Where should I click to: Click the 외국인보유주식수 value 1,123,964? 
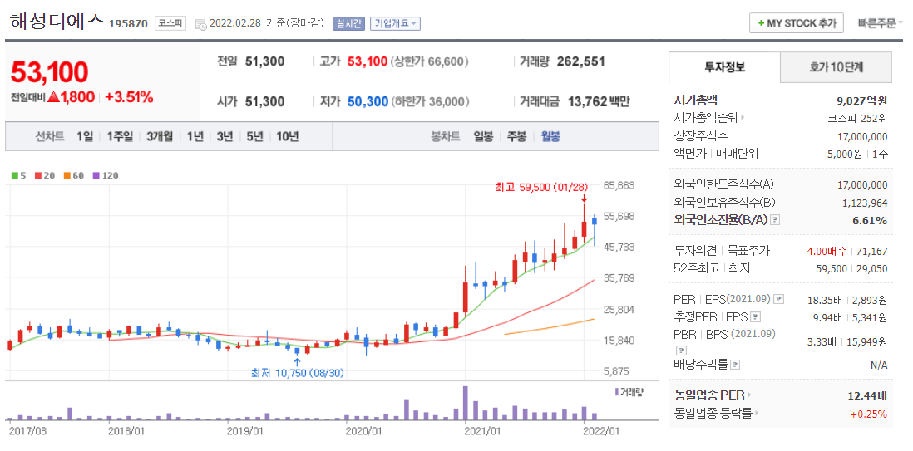pyautogui.click(x=865, y=203)
